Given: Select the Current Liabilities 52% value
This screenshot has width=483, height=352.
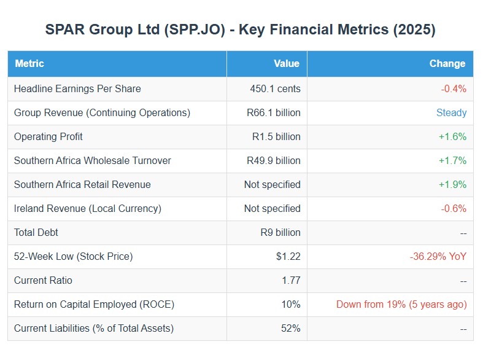Looking at the screenshot, I should 291,328.
